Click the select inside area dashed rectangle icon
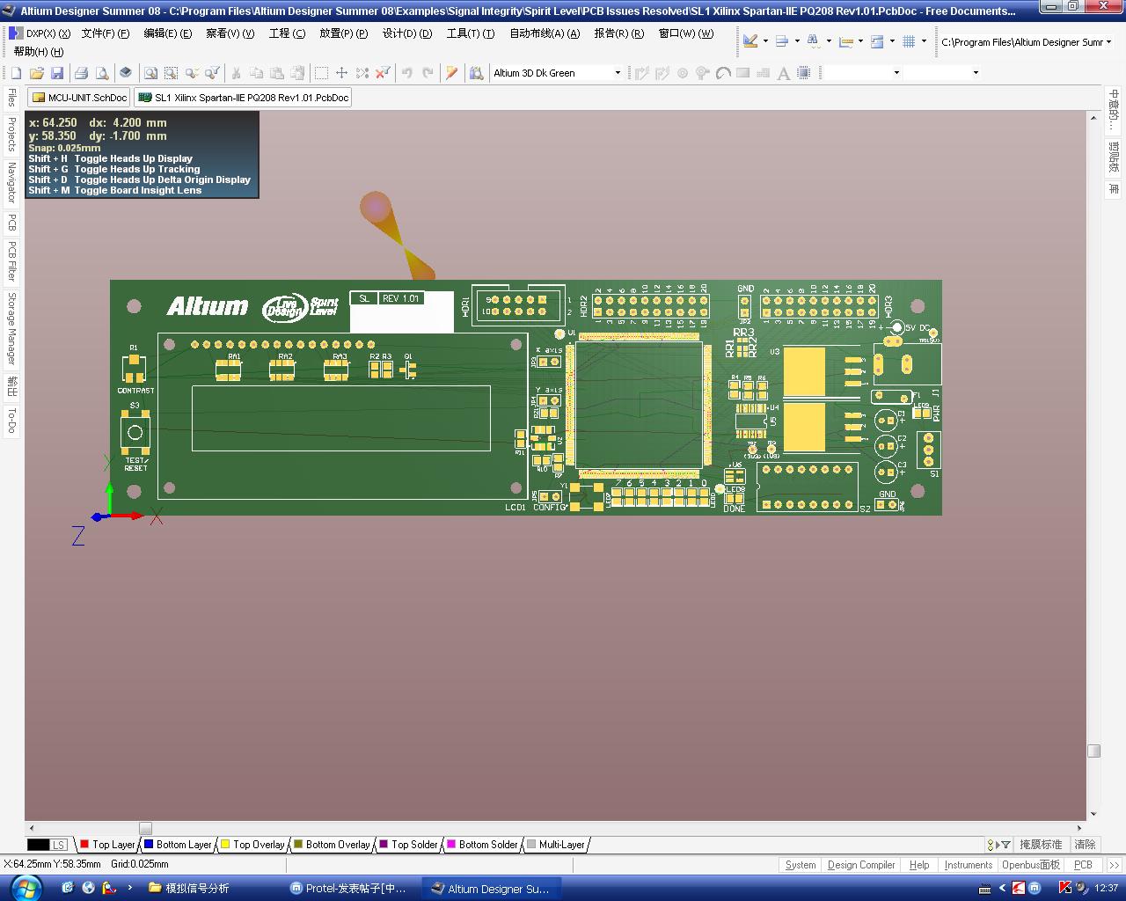1126x901 pixels. [322, 73]
